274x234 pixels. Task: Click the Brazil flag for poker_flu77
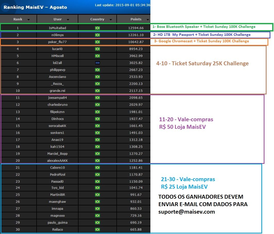click(x=97, y=42)
